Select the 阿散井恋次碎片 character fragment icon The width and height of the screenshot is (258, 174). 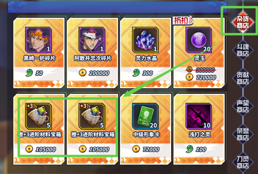[x=92, y=40]
